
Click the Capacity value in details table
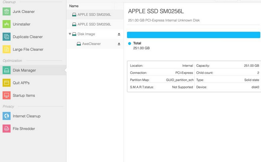point(252,66)
